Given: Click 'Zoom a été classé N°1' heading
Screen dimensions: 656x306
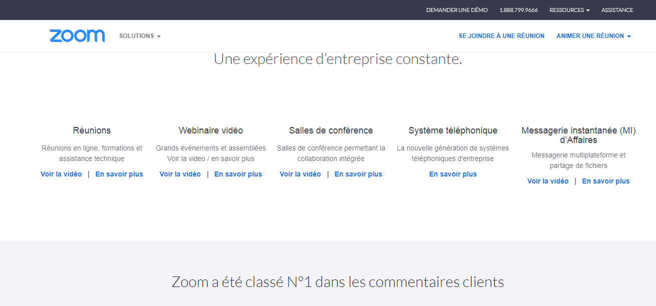Looking at the screenshot, I should 338,282.
